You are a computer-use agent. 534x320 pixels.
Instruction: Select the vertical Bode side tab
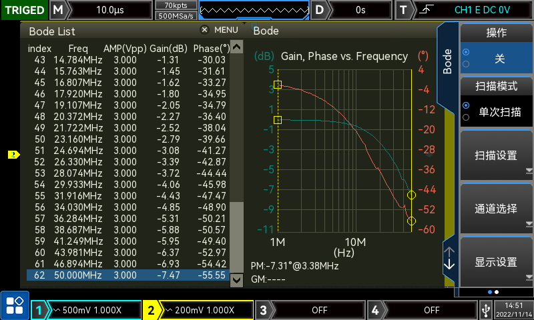448,61
